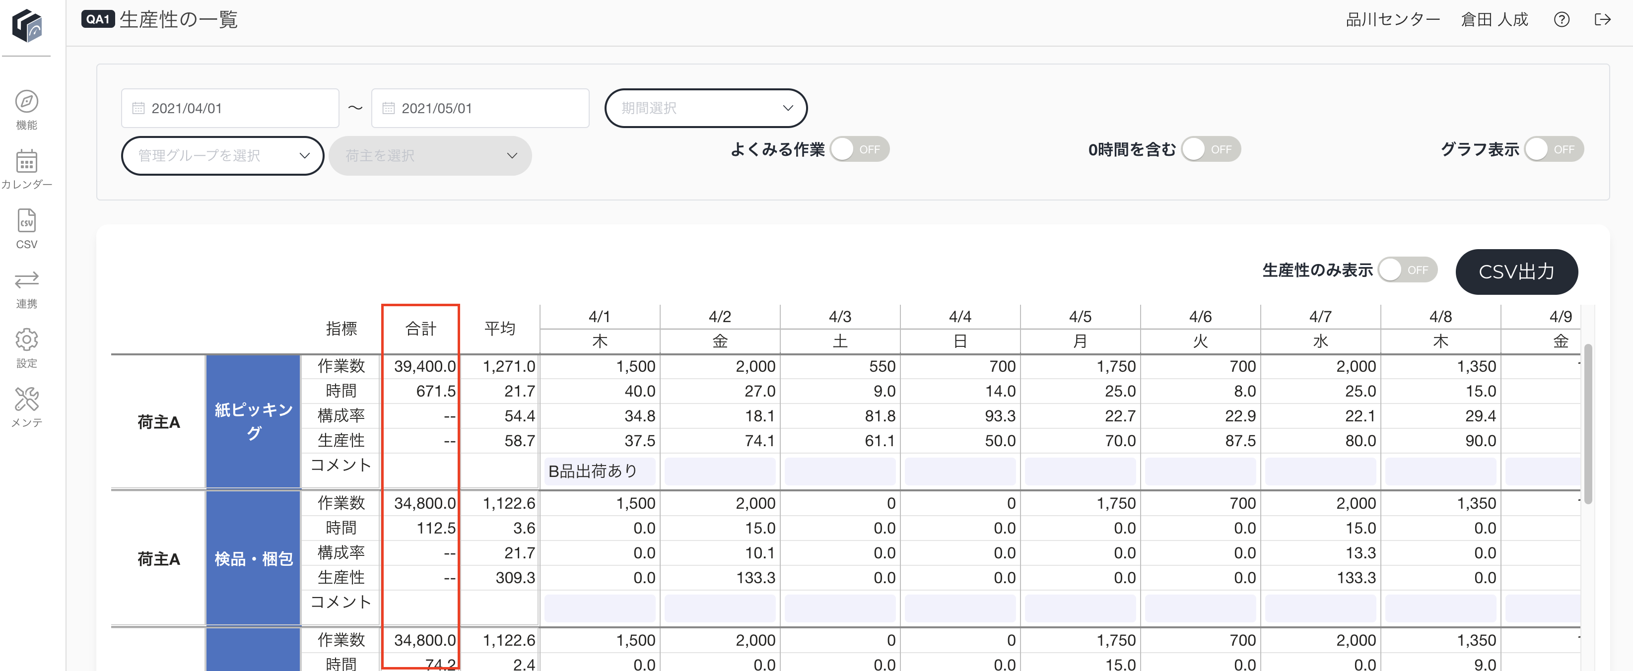Viewport: 1633px width, 671px height.
Task: Click total value 39,400.0
Action: tap(425, 366)
